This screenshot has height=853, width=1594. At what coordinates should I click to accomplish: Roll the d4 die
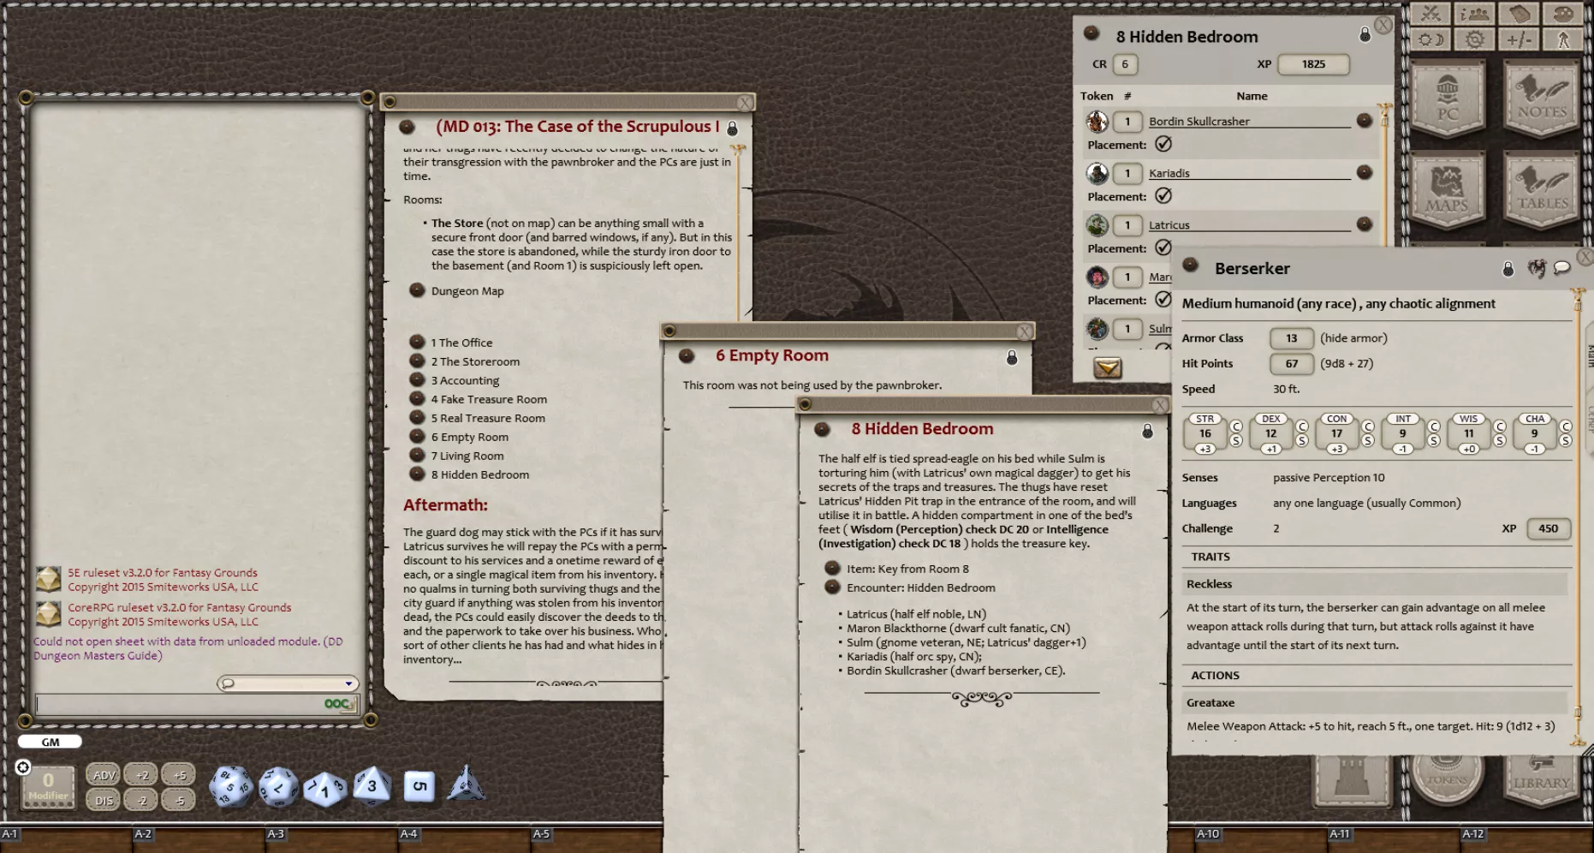pyautogui.click(x=466, y=784)
